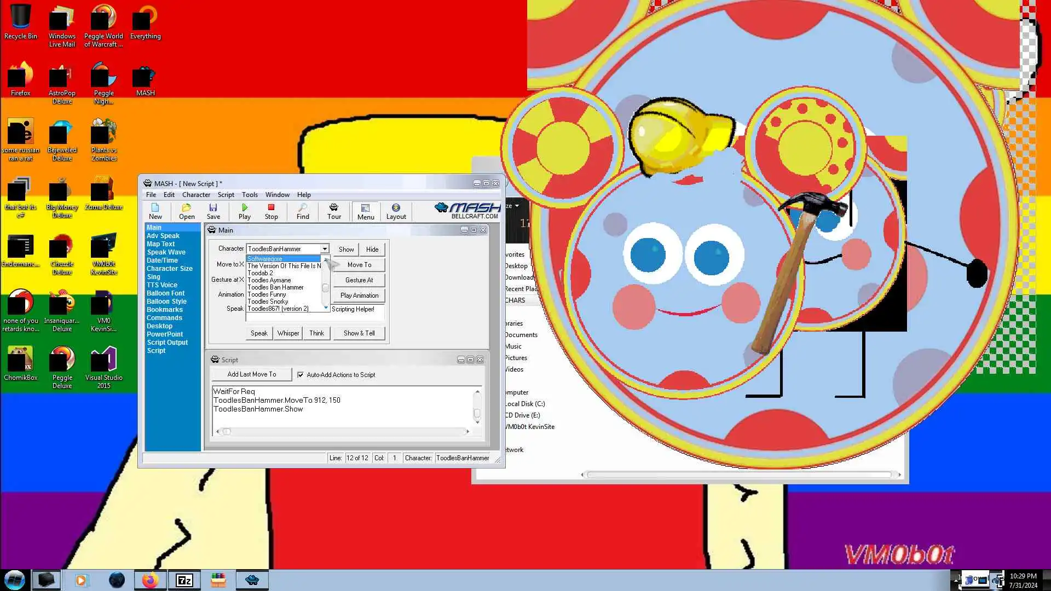Click the Show & Tell button
The width and height of the screenshot is (1051, 591).
359,333
